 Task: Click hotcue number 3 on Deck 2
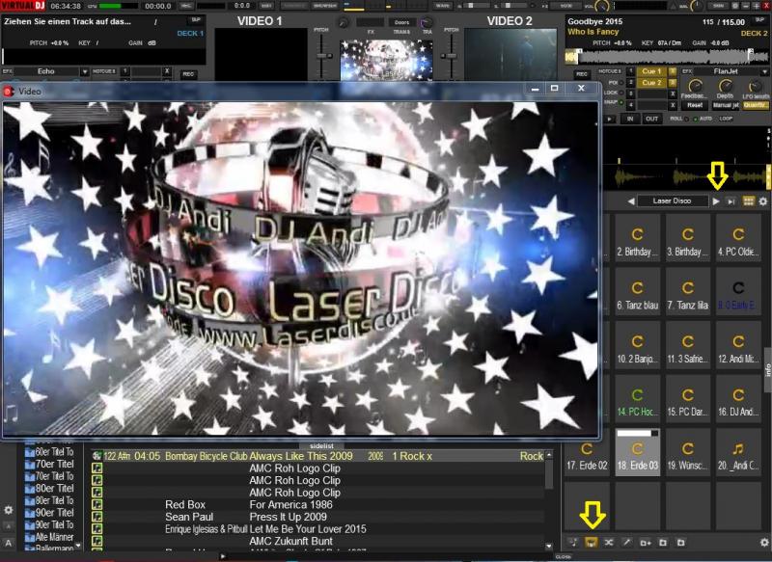[631, 94]
